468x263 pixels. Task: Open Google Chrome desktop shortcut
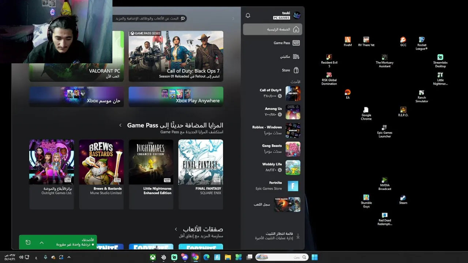point(366,114)
